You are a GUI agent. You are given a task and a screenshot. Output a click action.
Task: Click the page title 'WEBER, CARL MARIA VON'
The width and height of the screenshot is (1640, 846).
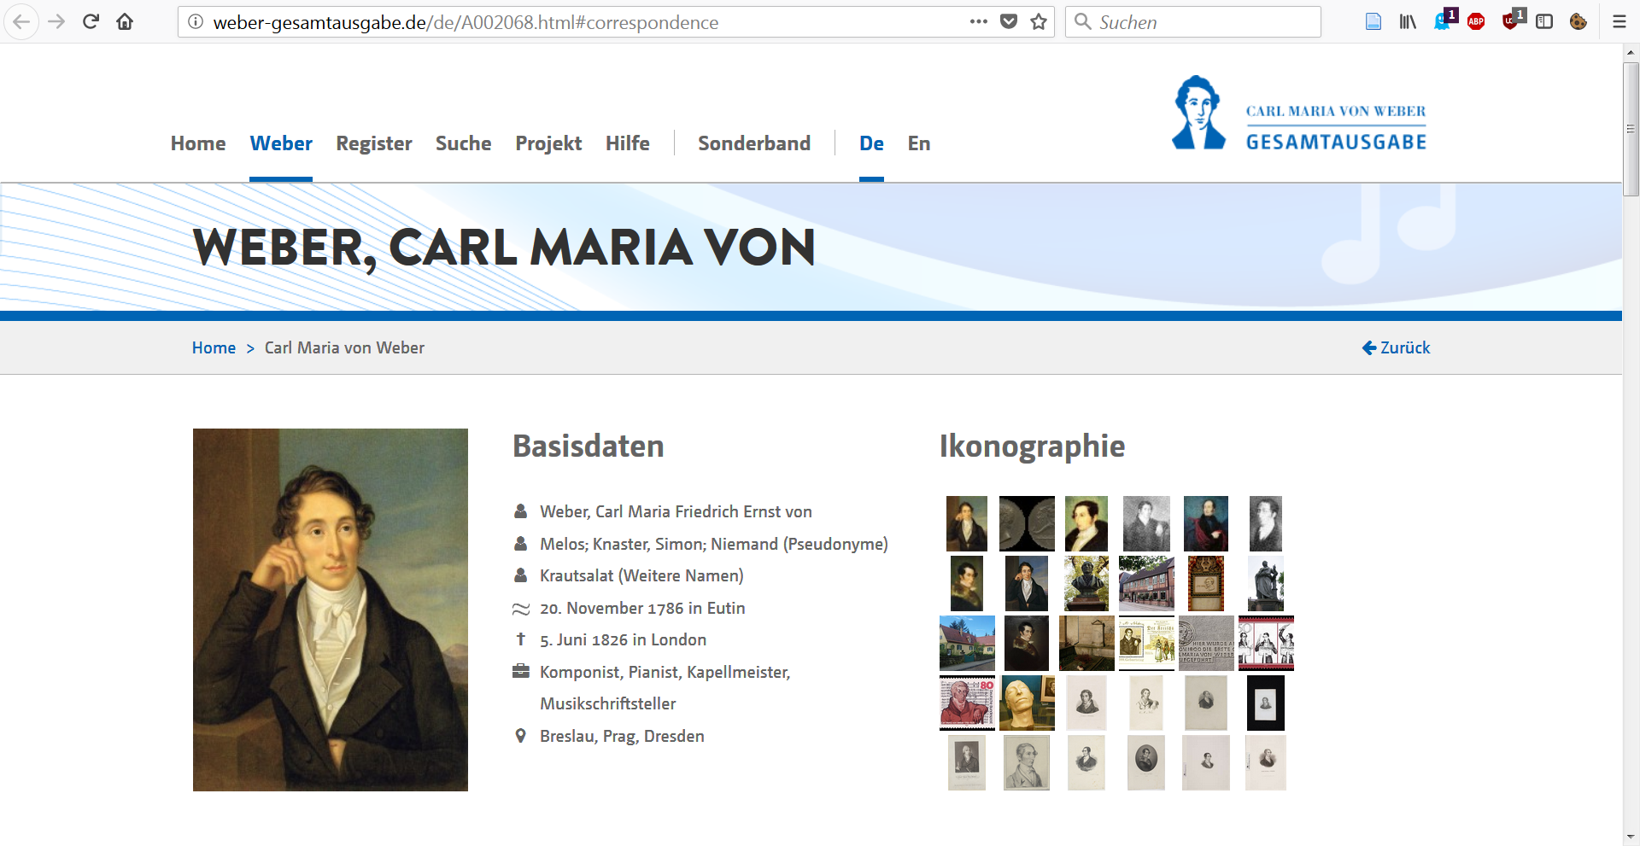pyautogui.click(x=504, y=248)
